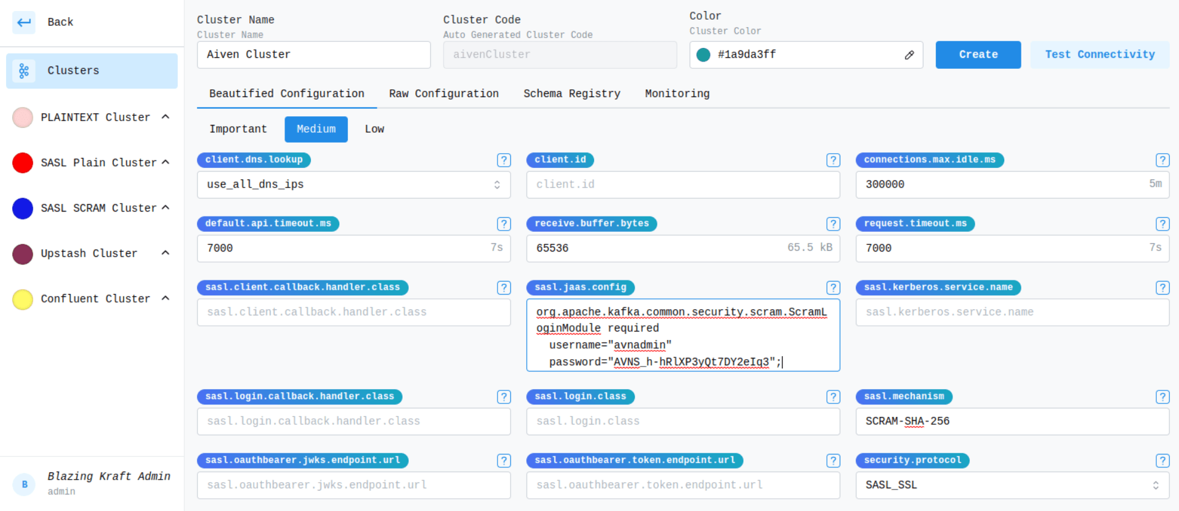Image resolution: width=1179 pixels, height=511 pixels.
Task: Click the Test Connectivity button
Action: tap(1100, 55)
